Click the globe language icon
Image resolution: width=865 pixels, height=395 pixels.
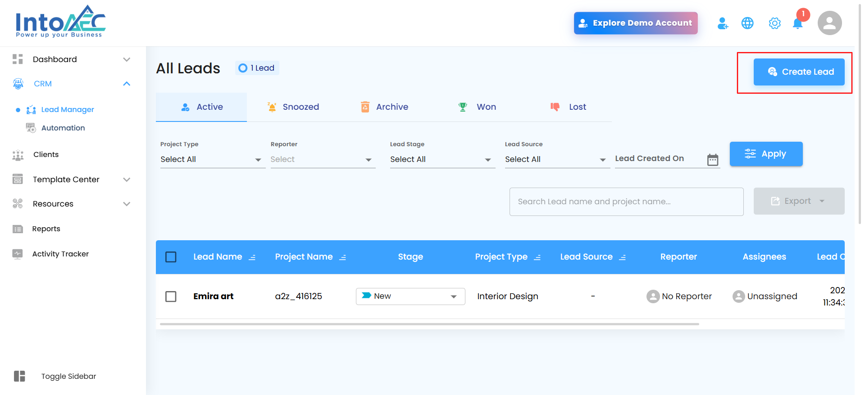point(747,23)
